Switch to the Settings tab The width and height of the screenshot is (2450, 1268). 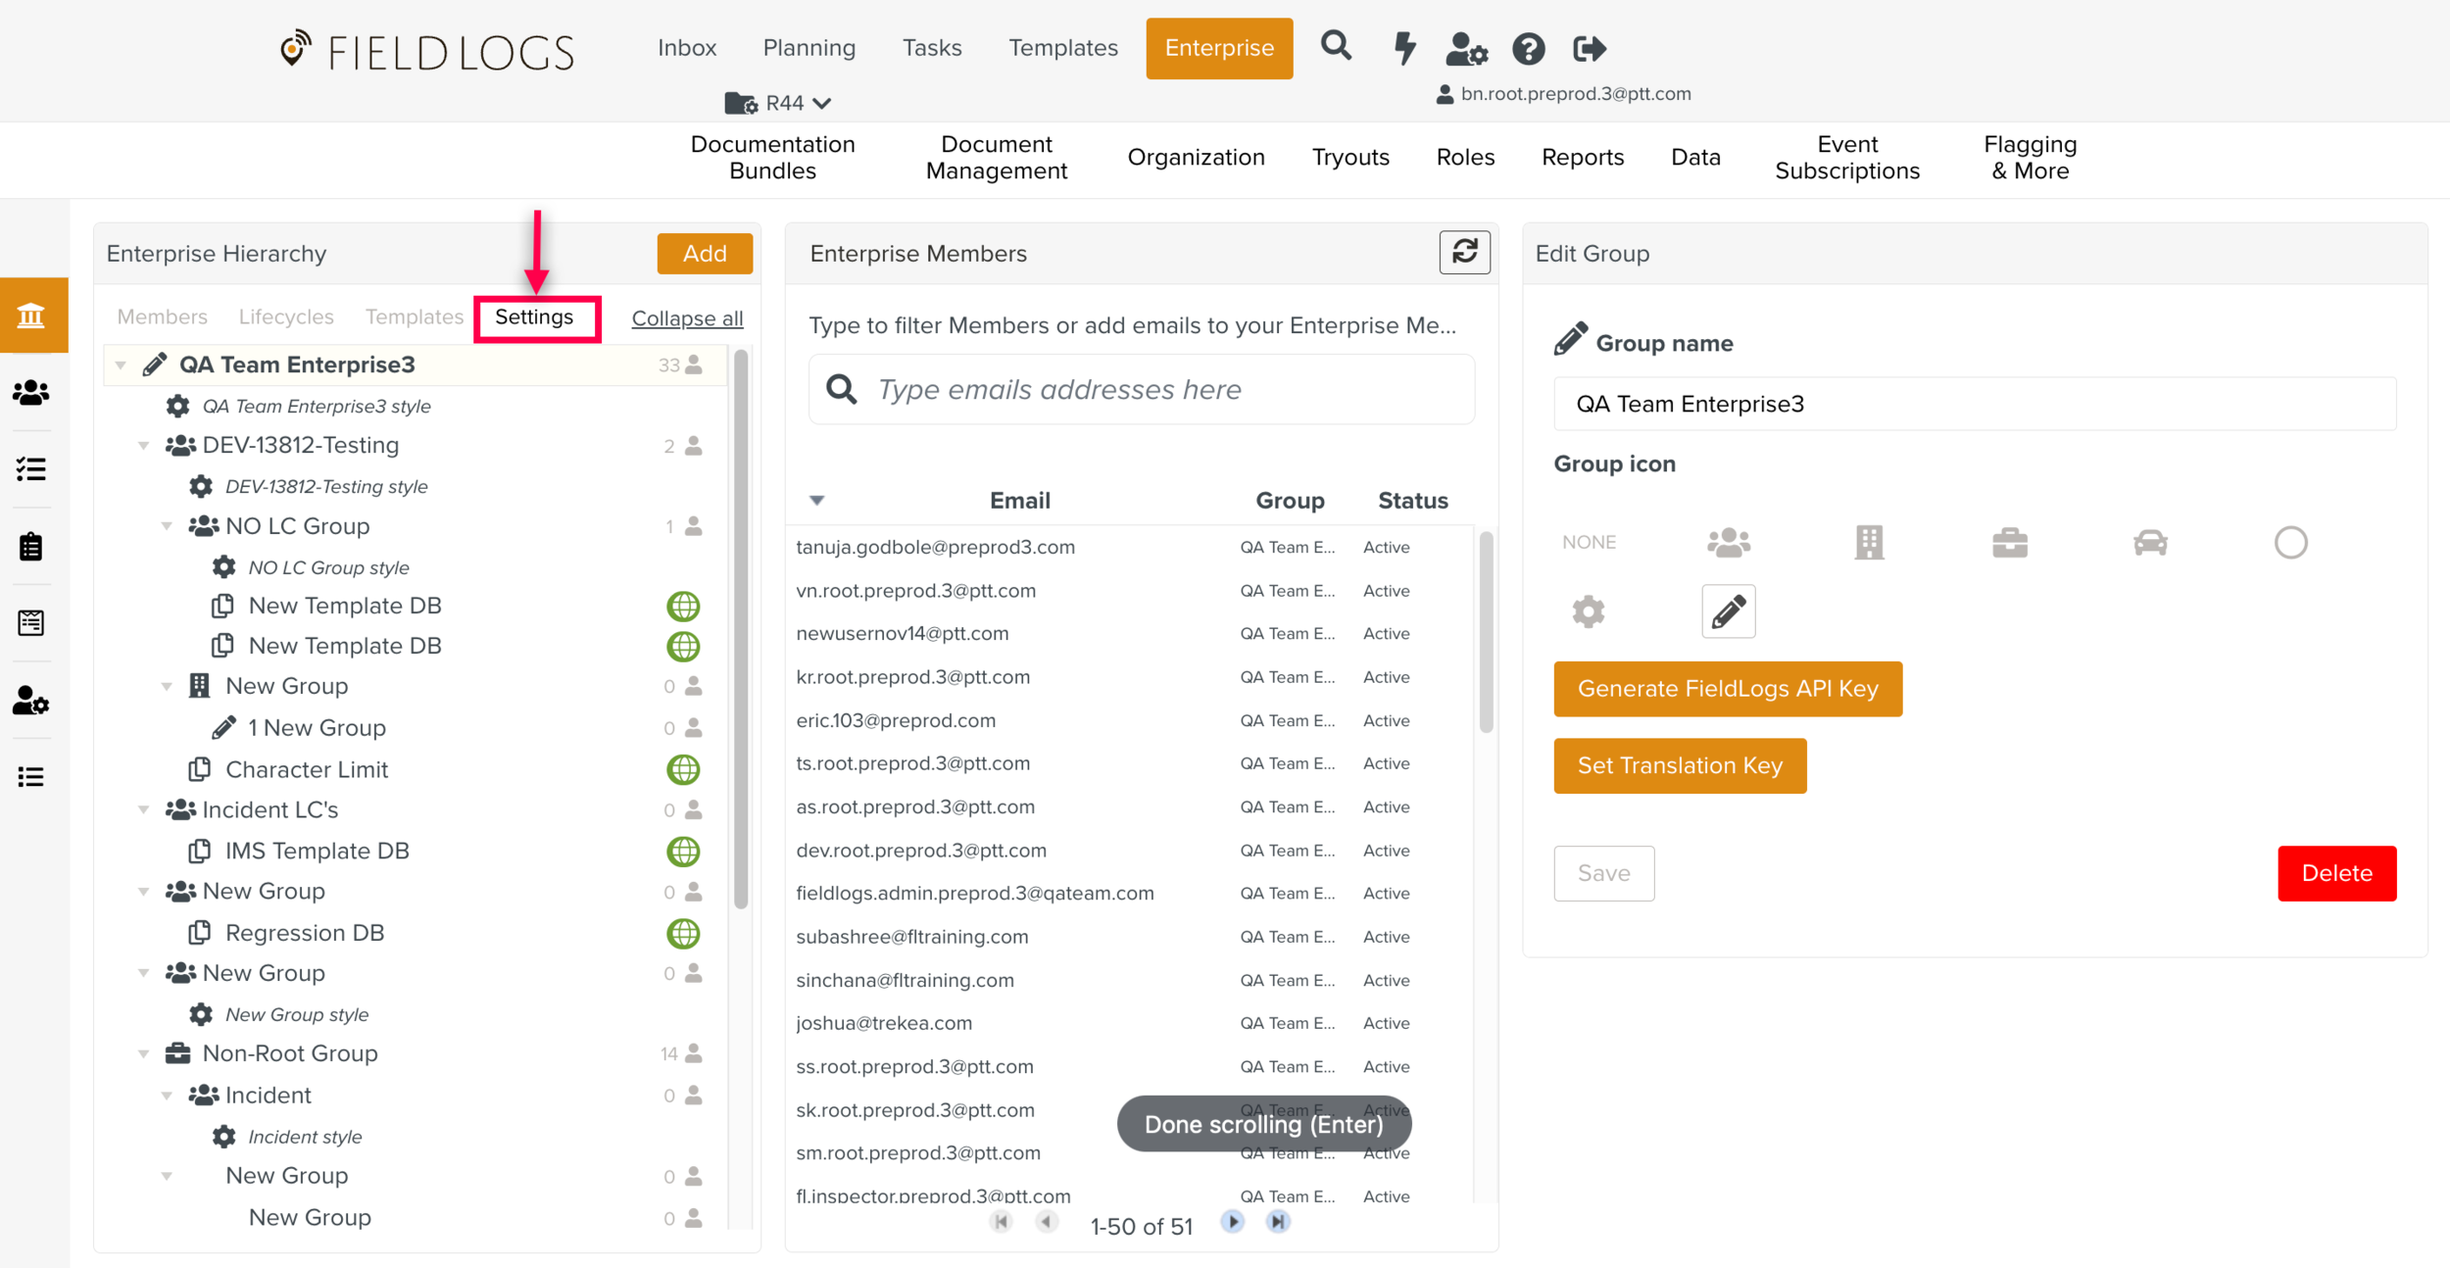pos(534,317)
